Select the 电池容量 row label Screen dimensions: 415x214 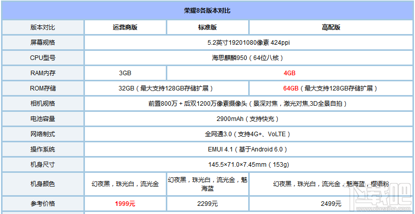[43, 119]
